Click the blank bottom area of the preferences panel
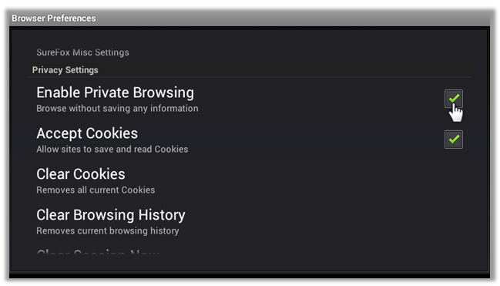The width and height of the screenshot is (500, 286). [250, 263]
